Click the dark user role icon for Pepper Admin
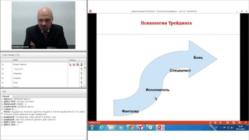 tap(81, 64)
